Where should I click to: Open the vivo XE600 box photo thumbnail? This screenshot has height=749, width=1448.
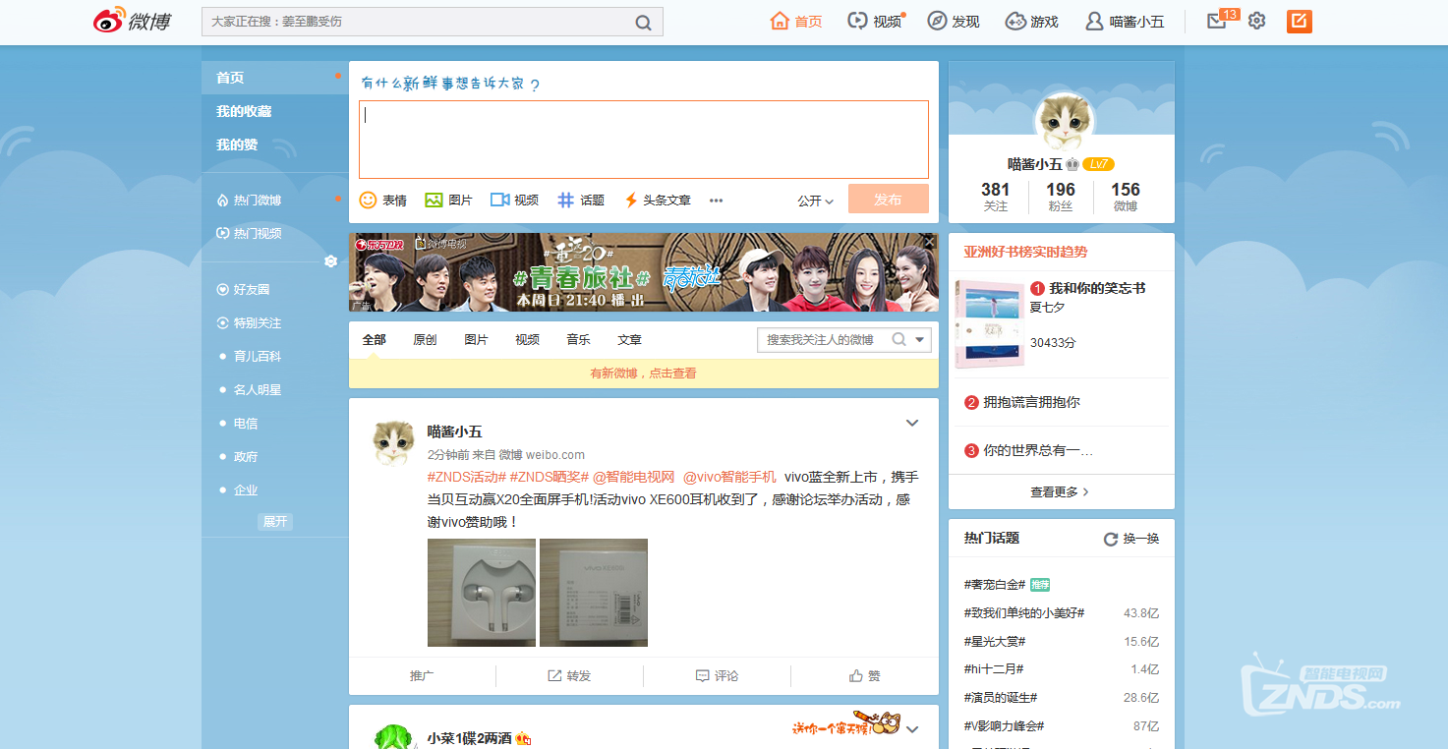click(x=594, y=593)
